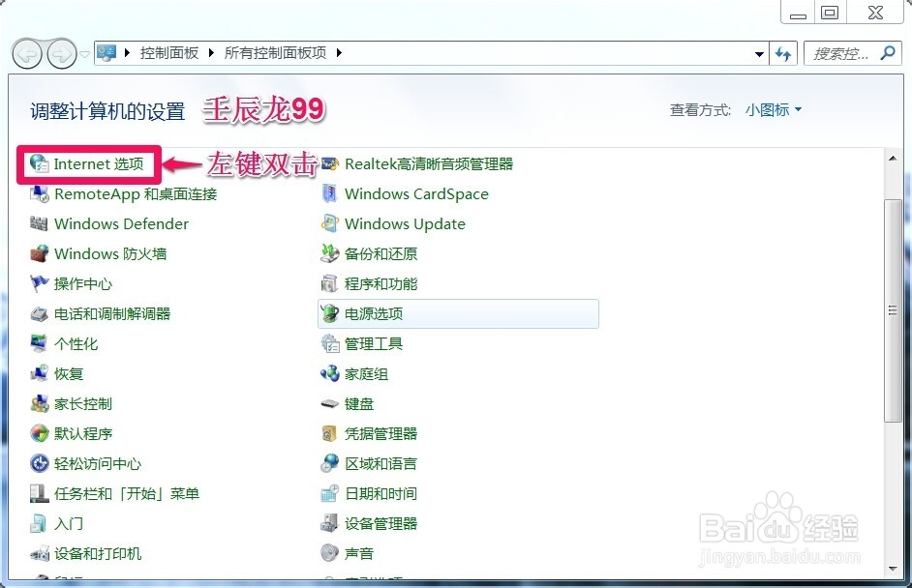This screenshot has height=588, width=912.
Task: Click the 任务栏和「开始」菜单 icon
Action: point(39,493)
